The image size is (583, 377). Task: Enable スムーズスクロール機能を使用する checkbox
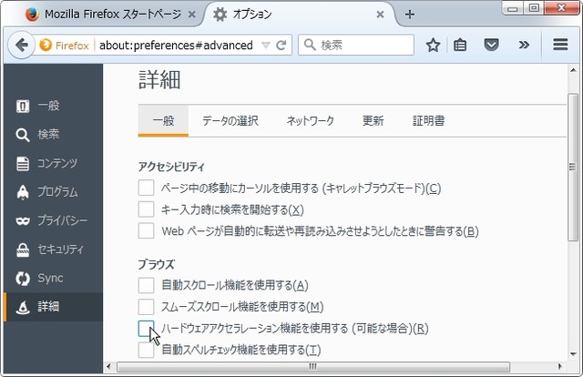(x=146, y=307)
